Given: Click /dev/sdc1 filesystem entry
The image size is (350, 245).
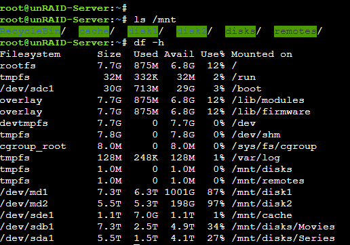Looking at the screenshot, I should pos(27,89).
